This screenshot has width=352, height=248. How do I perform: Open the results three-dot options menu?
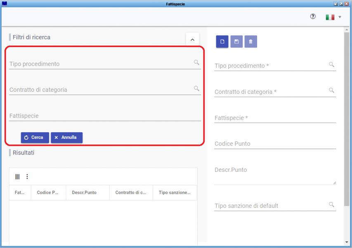coord(27,176)
